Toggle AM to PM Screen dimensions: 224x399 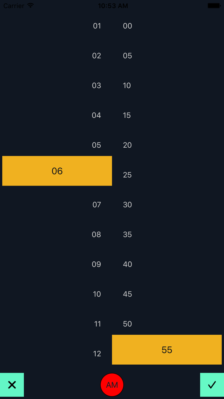tap(112, 385)
